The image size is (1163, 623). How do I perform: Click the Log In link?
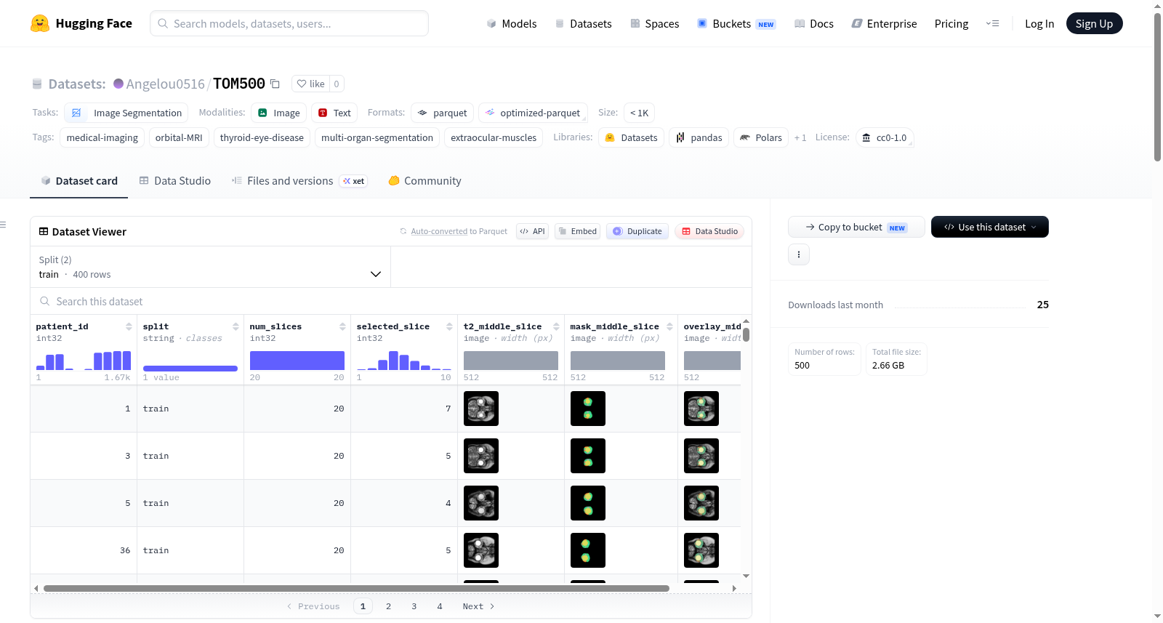(x=1039, y=23)
